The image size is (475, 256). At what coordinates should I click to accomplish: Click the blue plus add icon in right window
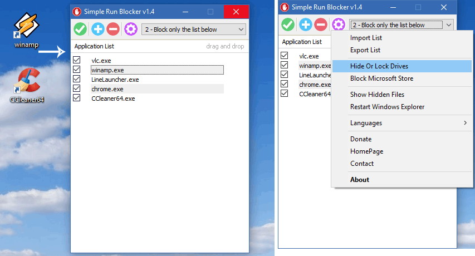(306, 24)
